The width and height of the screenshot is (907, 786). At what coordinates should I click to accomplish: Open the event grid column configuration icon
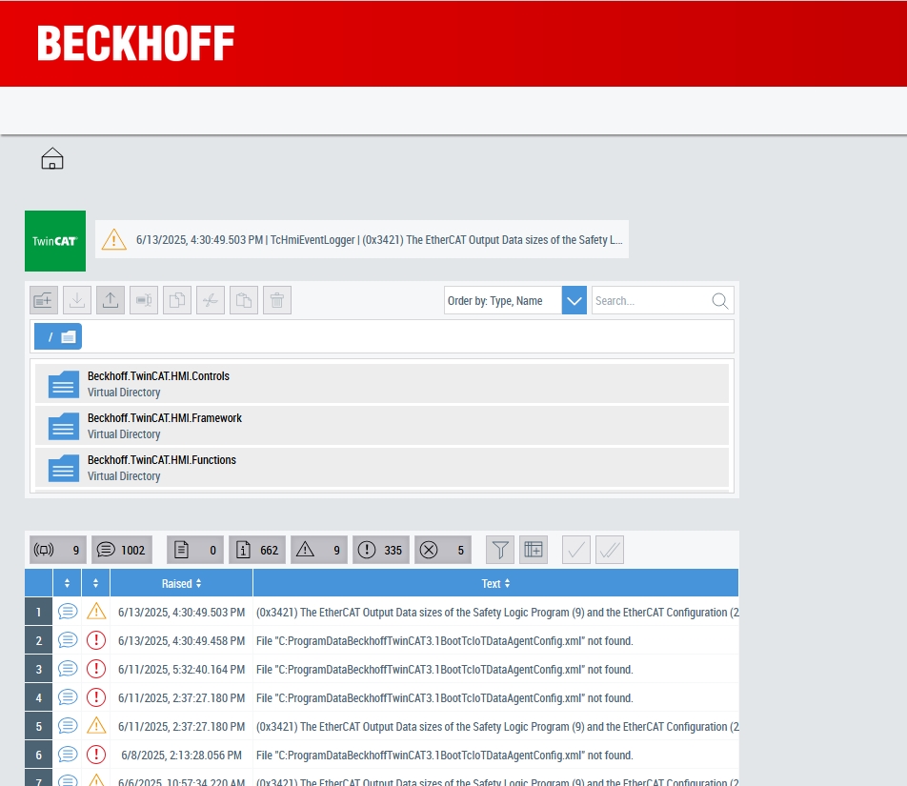pyautogui.click(x=534, y=550)
